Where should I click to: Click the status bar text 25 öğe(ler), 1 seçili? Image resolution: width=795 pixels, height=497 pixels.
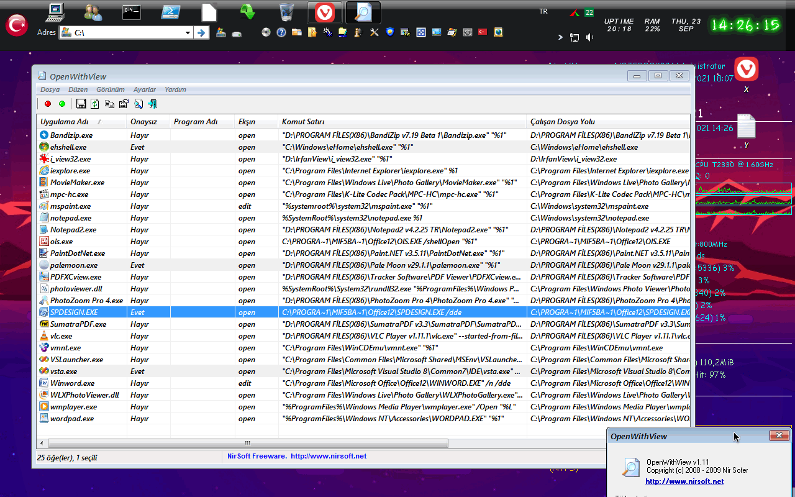tap(67, 457)
